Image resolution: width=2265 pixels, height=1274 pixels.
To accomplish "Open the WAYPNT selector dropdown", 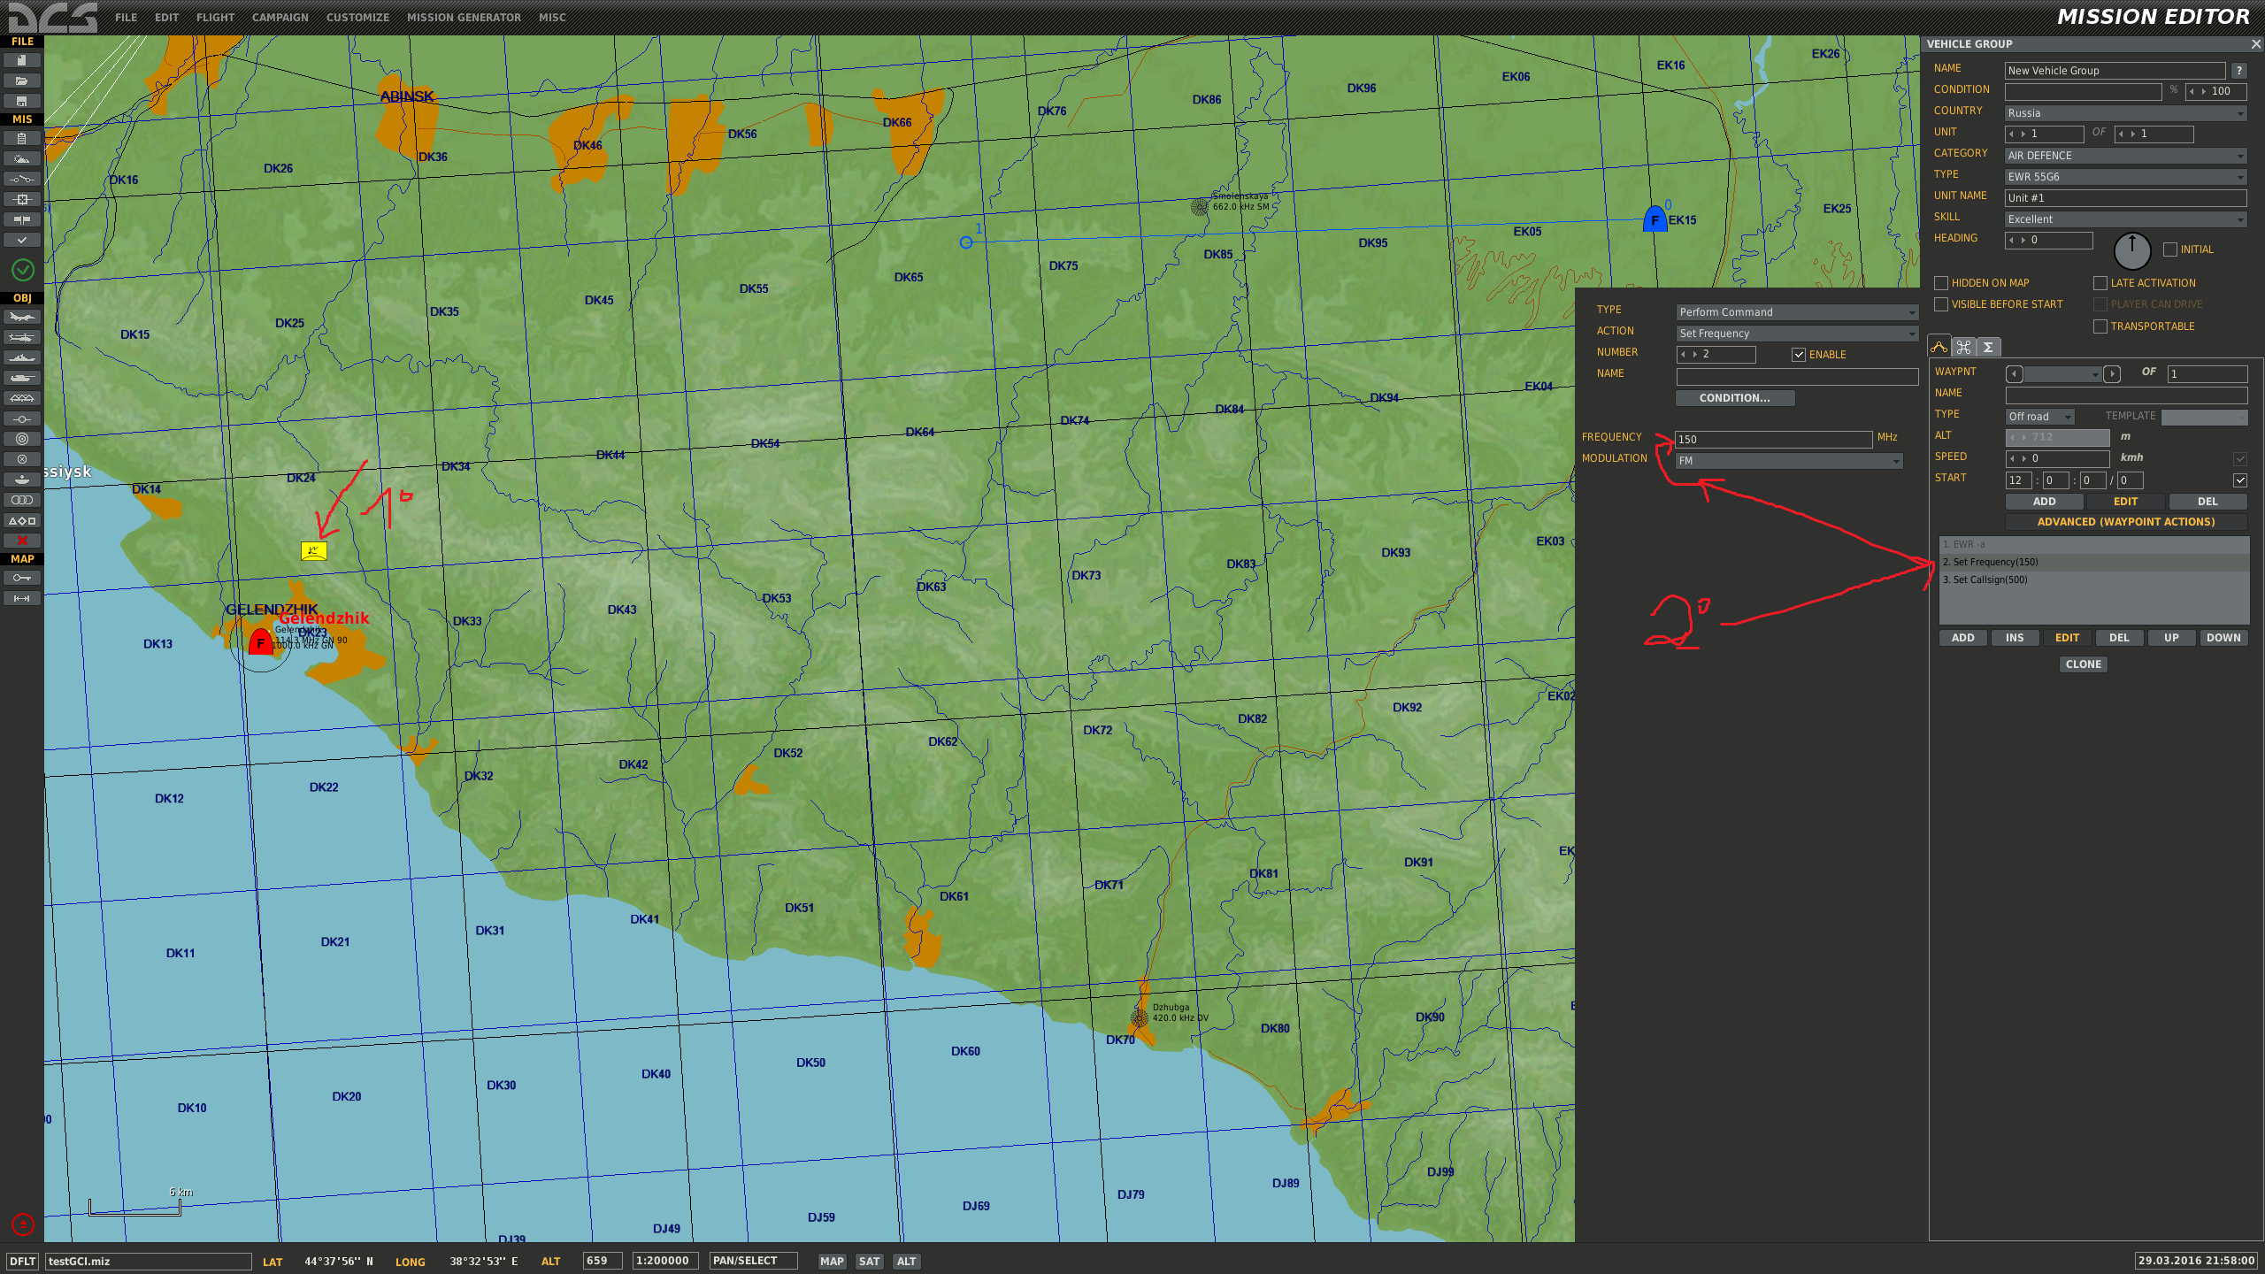I will [x=2062, y=374].
